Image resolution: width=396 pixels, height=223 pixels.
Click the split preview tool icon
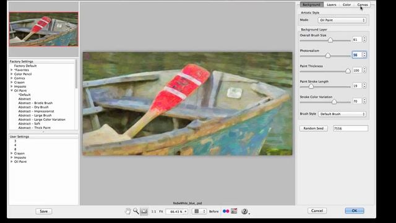coord(144,211)
